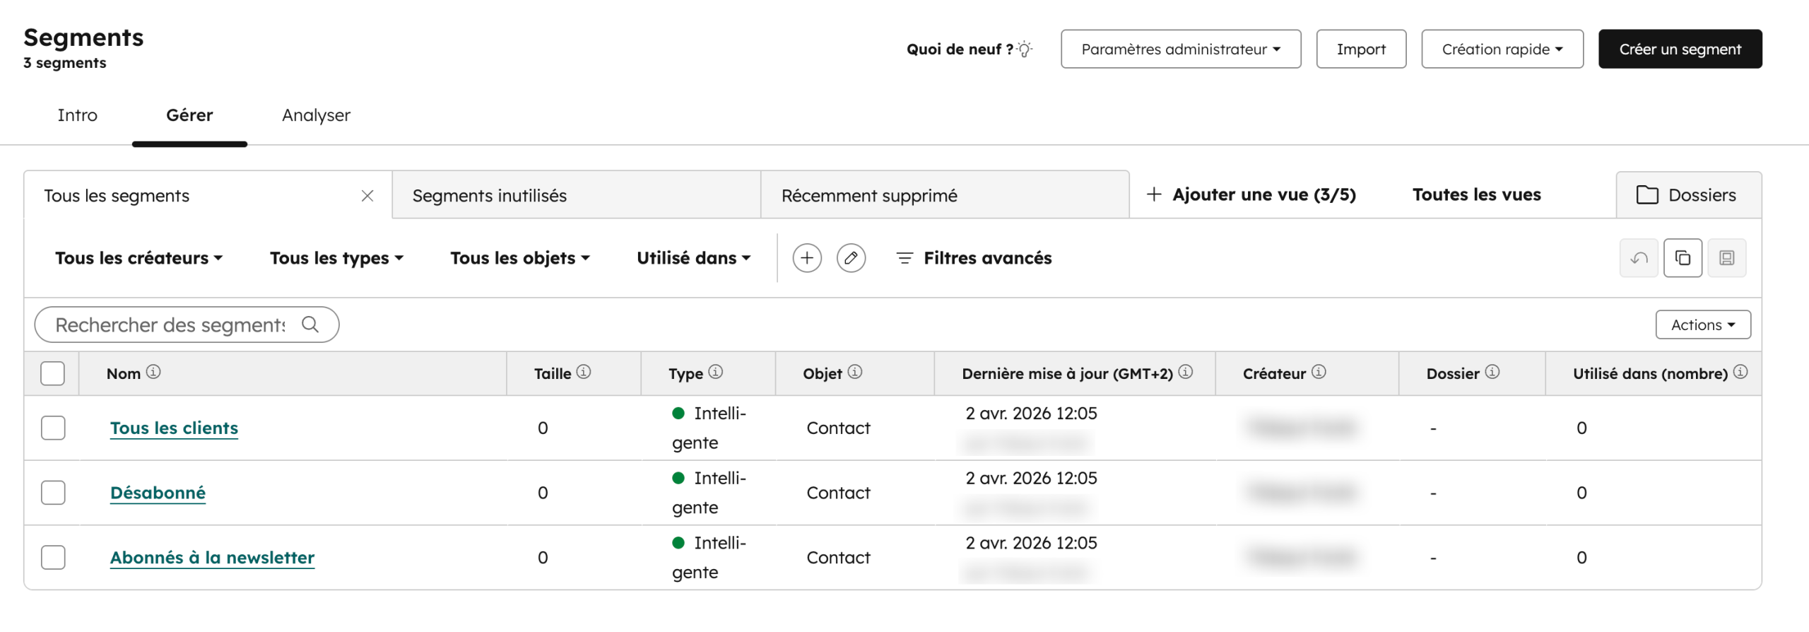The height and width of the screenshot is (632, 1809).
Task: Click the Import button
Action: (1360, 49)
